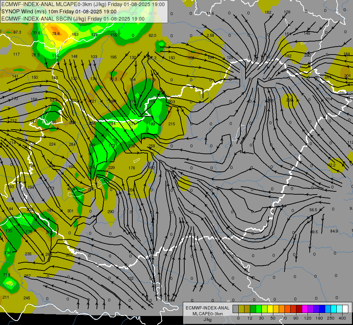Image resolution: width=353 pixels, height=325 pixels.
Task: Click the SBCIN title line at top
Action: click(73, 19)
